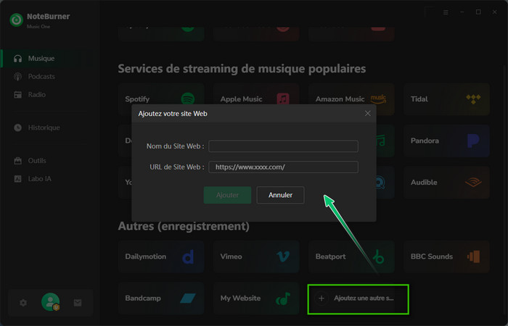This screenshot has height=326, width=508.
Task: Click the Dailymotion d logo icon
Action: [188, 256]
